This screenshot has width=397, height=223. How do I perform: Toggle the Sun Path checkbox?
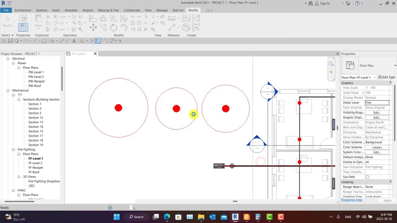pyautogui.click(x=367, y=177)
